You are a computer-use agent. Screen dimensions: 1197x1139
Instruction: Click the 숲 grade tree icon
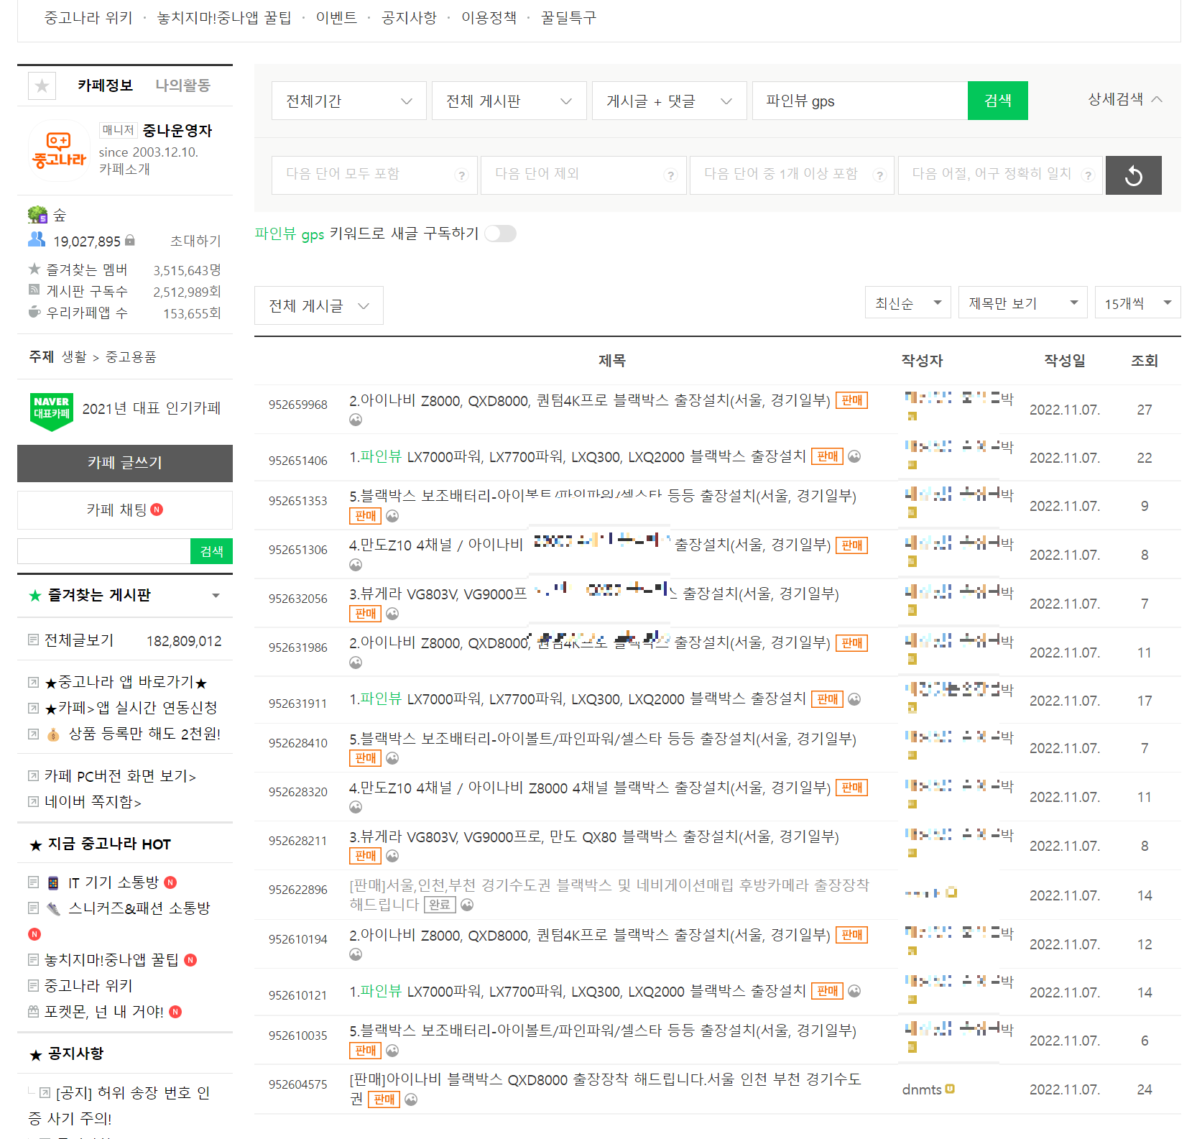pyautogui.click(x=37, y=214)
